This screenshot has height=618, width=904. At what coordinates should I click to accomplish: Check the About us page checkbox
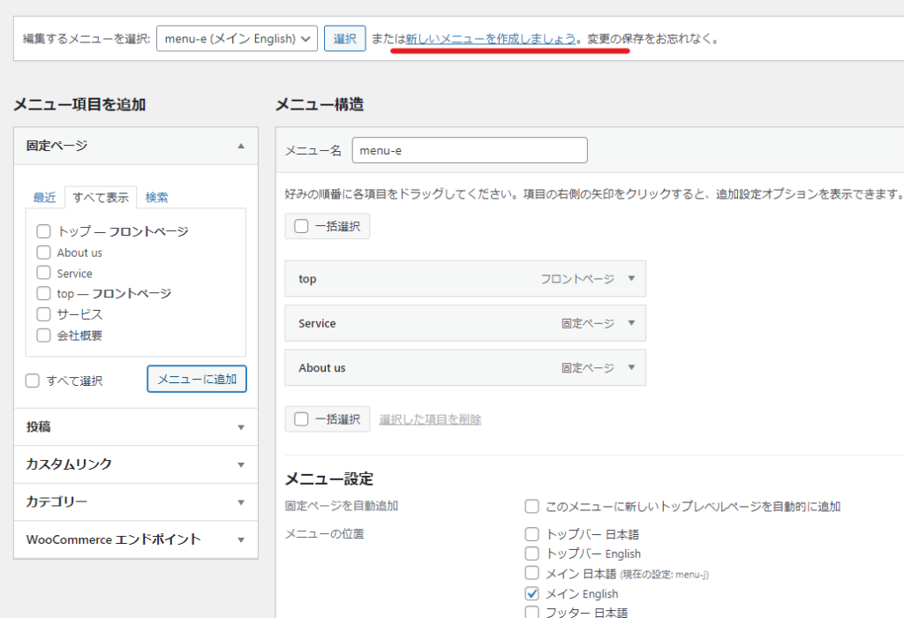[x=43, y=252]
